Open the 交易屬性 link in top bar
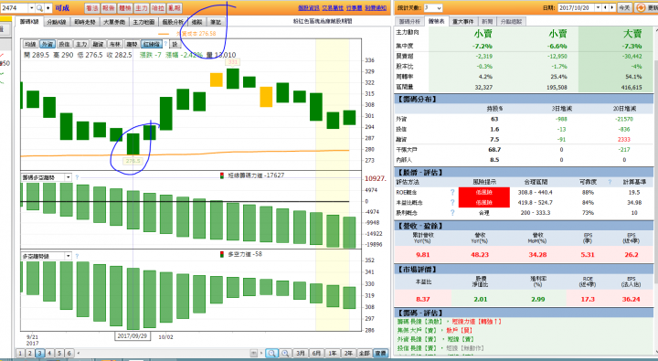 click(333, 8)
